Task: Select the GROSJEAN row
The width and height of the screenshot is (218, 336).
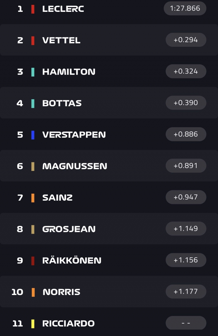Action: pyautogui.click(x=109, y=229)
